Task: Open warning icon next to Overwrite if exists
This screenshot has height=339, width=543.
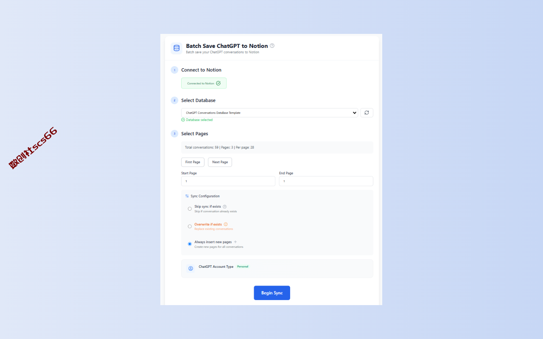Action: (226, 224)
